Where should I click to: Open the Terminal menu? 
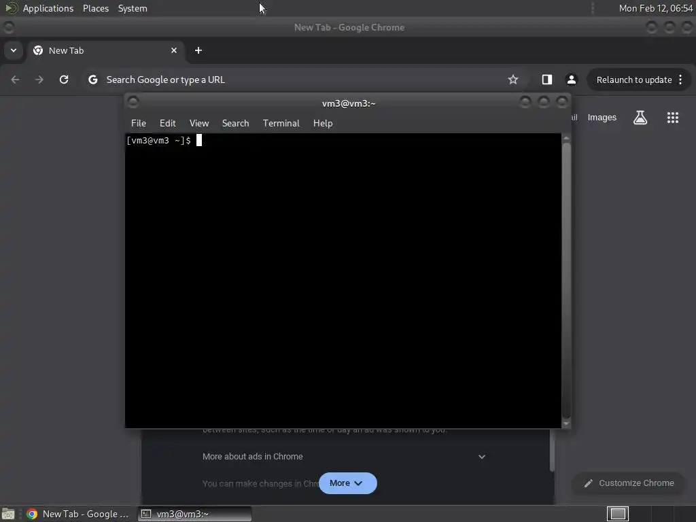click(x=281, y=124)
